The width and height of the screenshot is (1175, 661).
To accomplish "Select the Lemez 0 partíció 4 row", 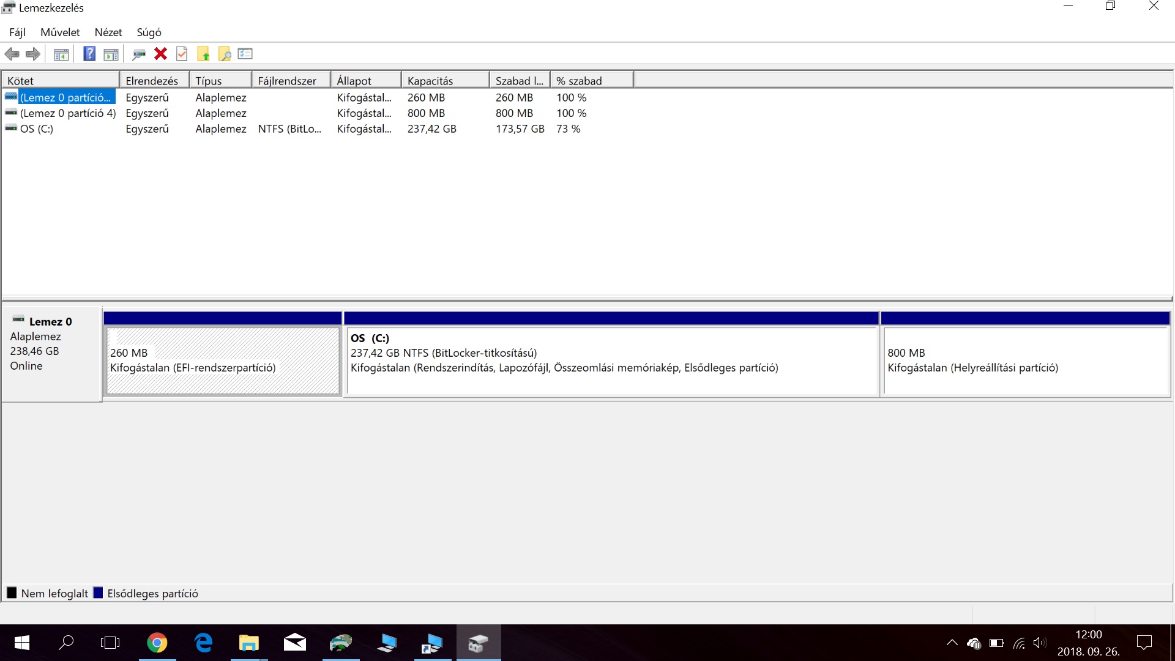I will point(67,113).
